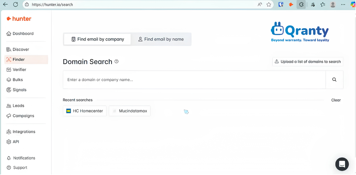Open the browser profile avatar

click(333, 5)
